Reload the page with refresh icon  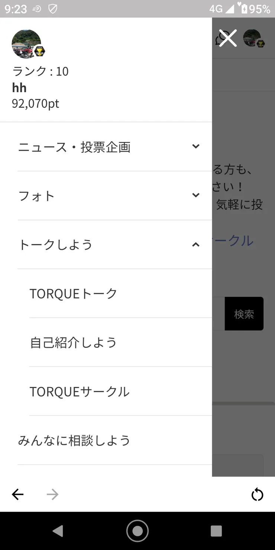[257, 495]
